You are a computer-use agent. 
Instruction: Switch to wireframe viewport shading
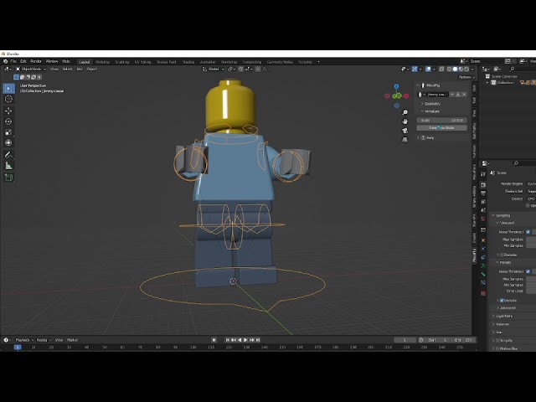(449, 69)
